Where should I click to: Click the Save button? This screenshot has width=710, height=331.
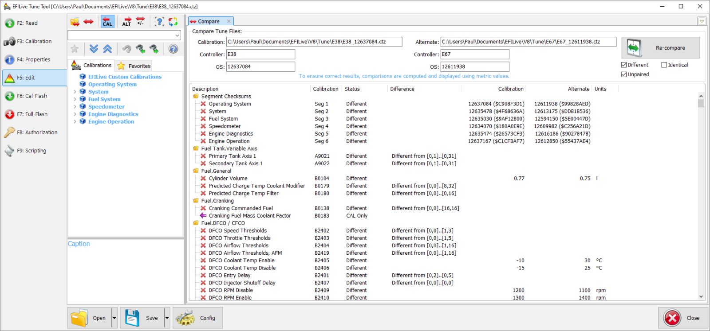pos(142,318)
